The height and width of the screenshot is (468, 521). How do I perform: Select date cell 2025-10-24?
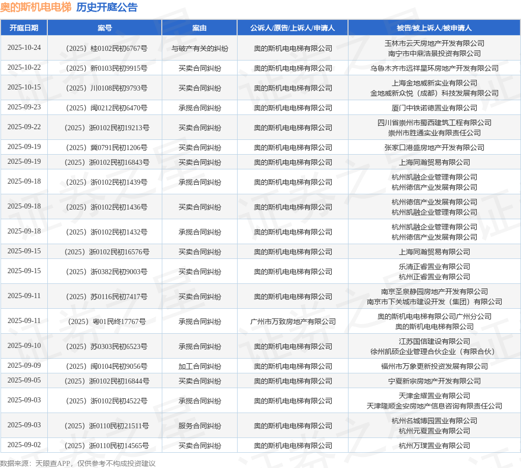coord(24,47)
